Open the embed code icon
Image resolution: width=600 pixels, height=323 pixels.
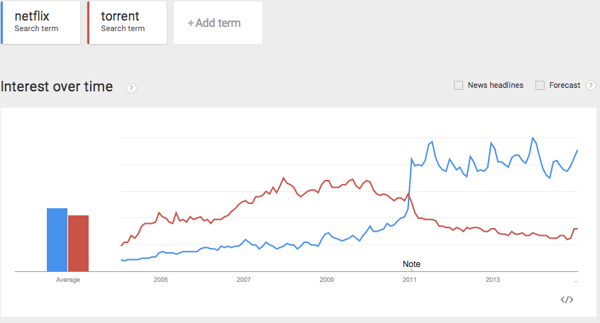point(567,300)
